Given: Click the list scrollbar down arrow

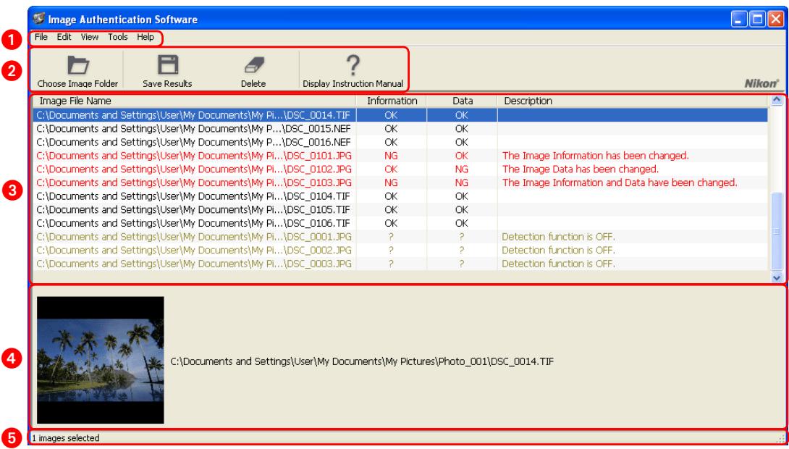Looking at the screenshot, I should [x=777, y=277].
